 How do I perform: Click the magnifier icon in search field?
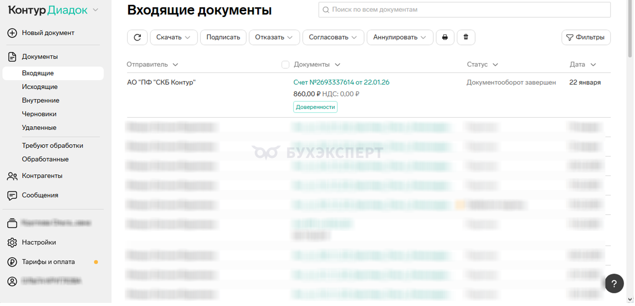click(326, 10)
